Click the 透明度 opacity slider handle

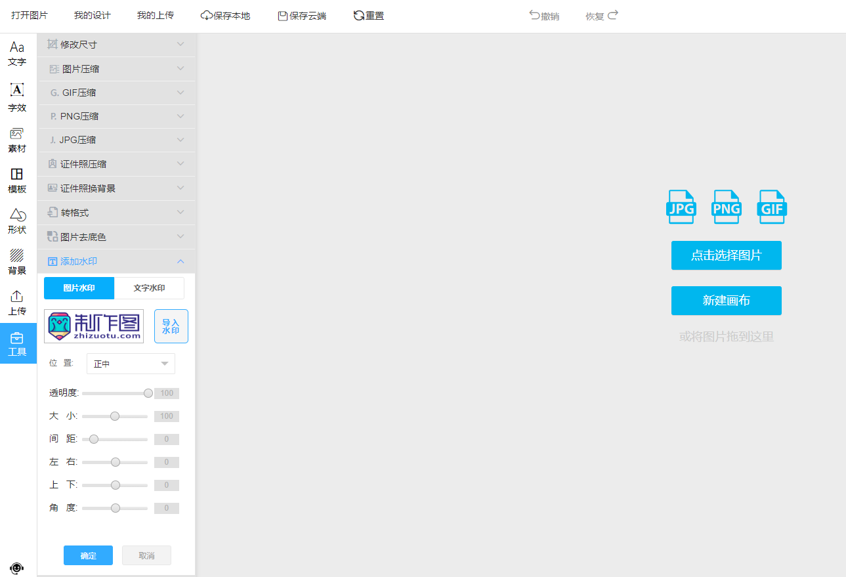[x=148, y=393]
